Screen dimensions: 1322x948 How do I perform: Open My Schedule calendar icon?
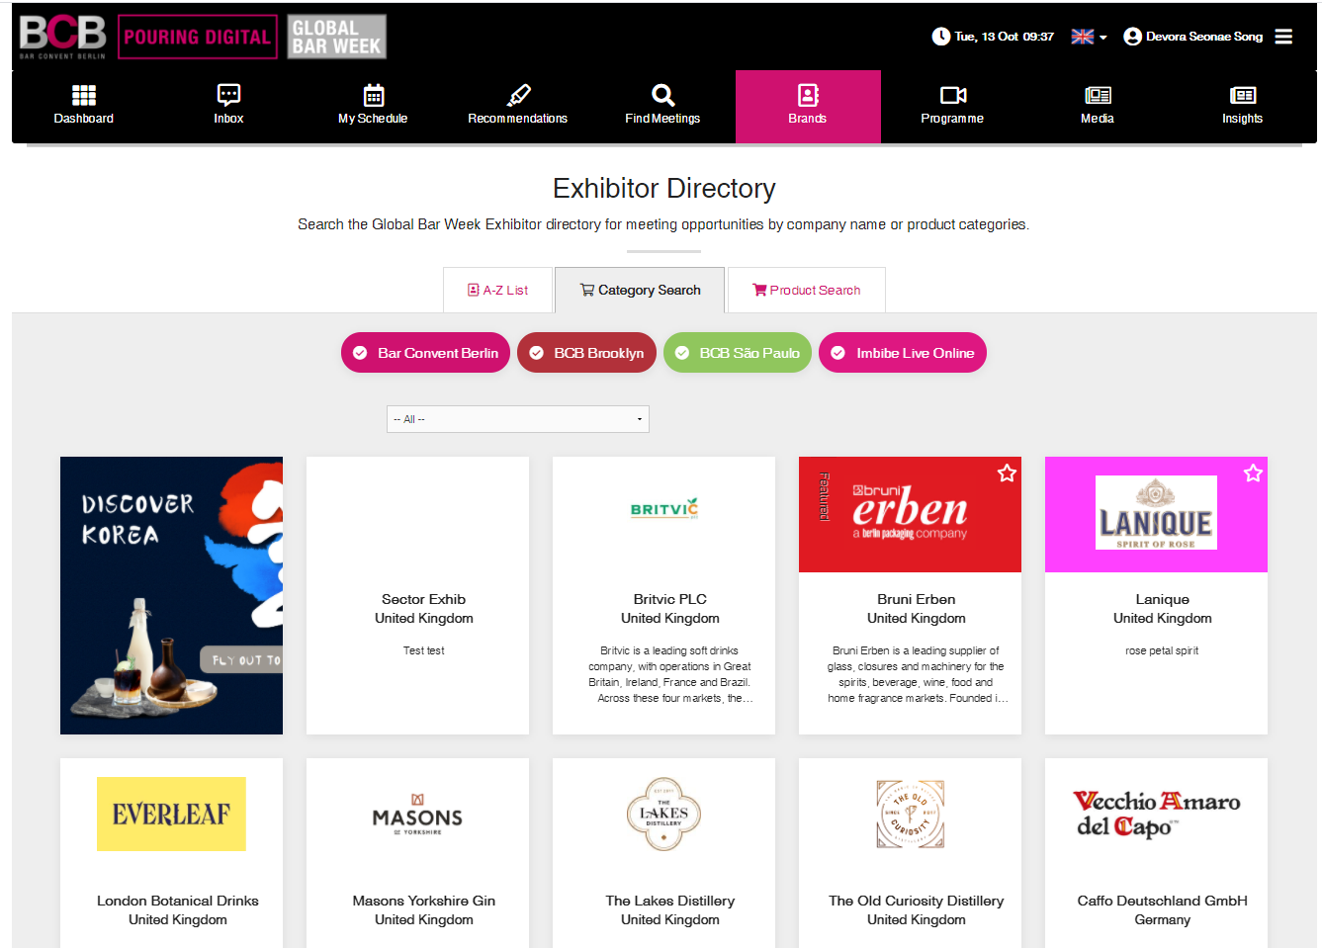pyautogui.click(x=374, y=95)
